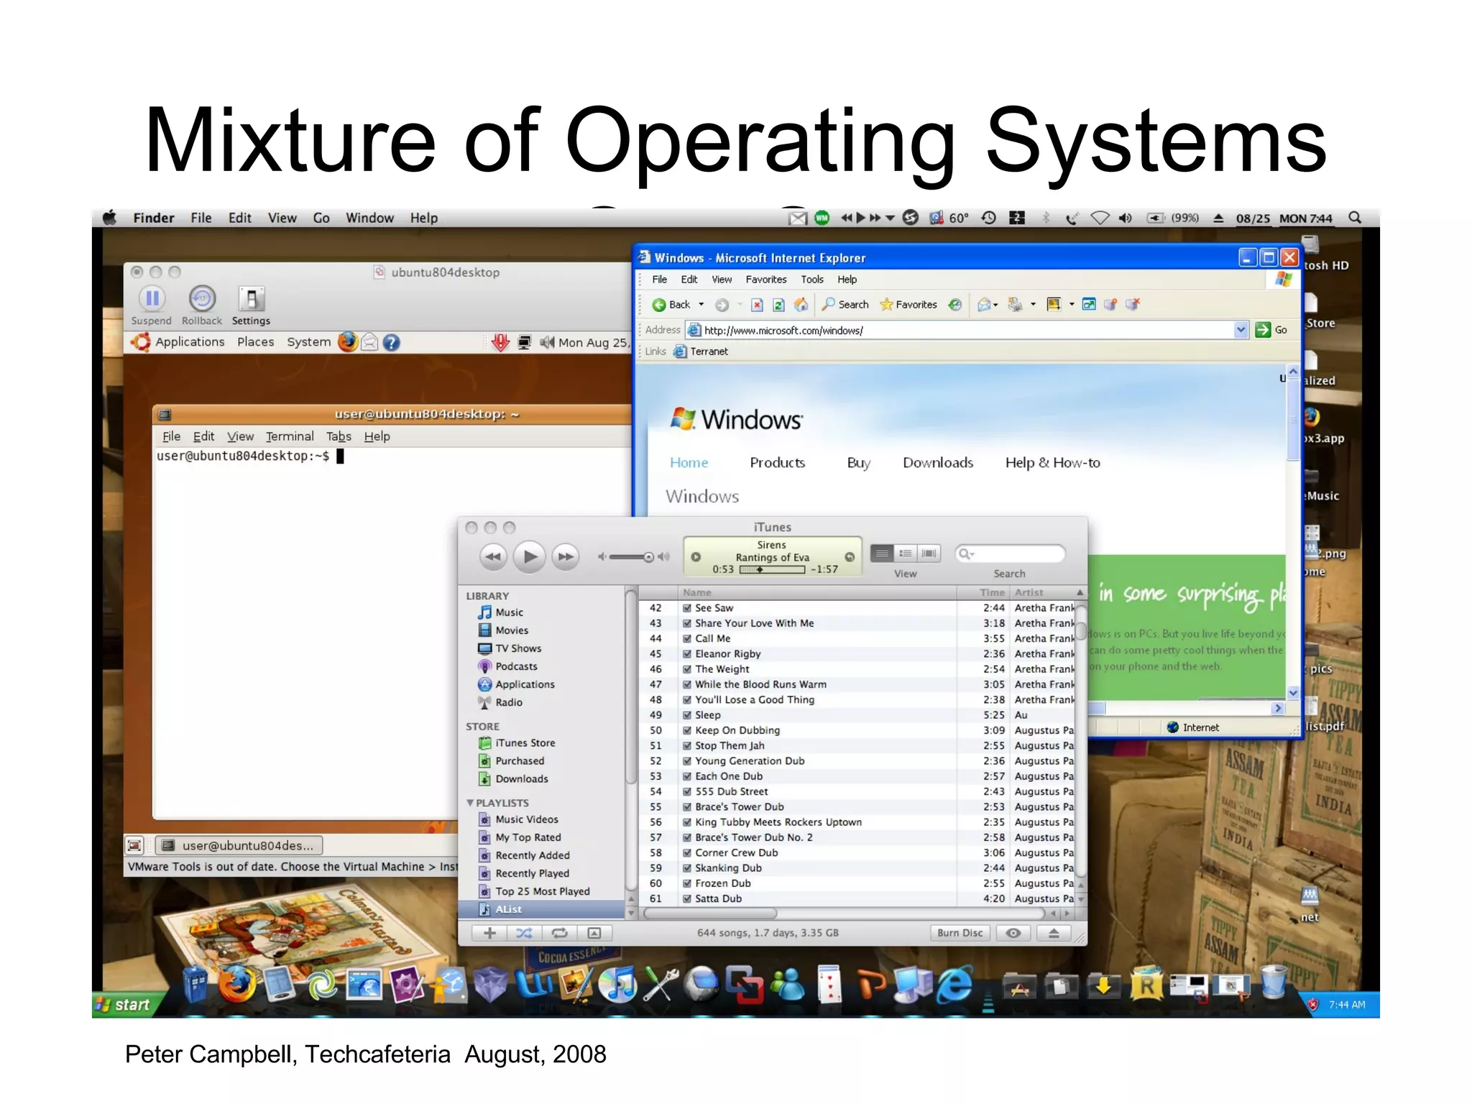
Task: Uncheck the song Sleep
Action: (687, 715)
